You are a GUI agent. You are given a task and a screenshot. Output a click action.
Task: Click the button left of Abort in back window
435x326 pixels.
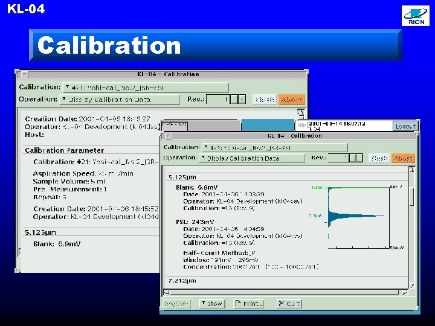[x=265, y=100]
